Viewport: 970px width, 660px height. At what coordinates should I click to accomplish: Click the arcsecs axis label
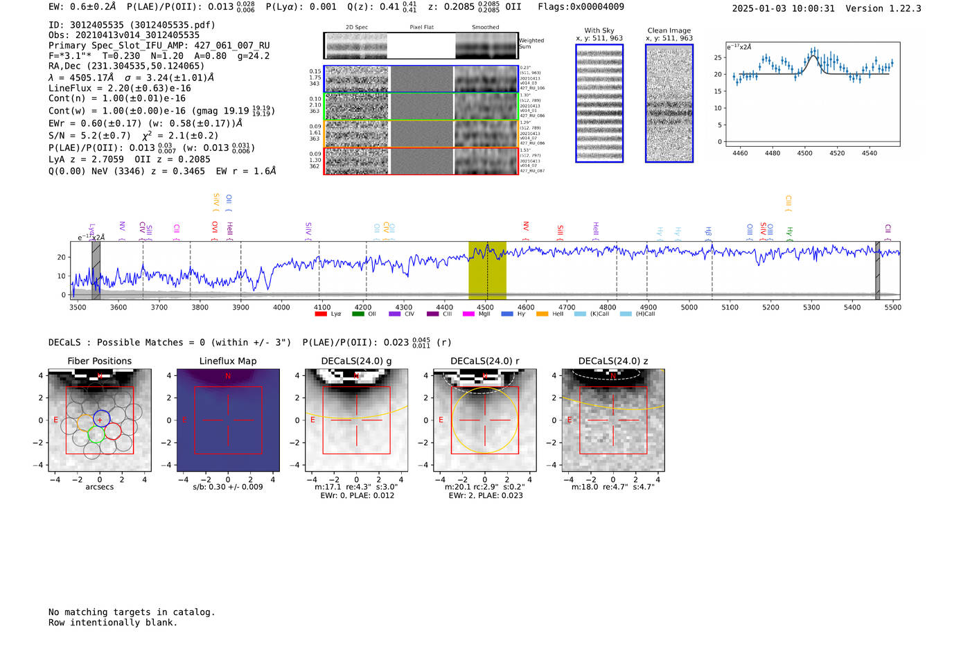[x=100, y=488]
